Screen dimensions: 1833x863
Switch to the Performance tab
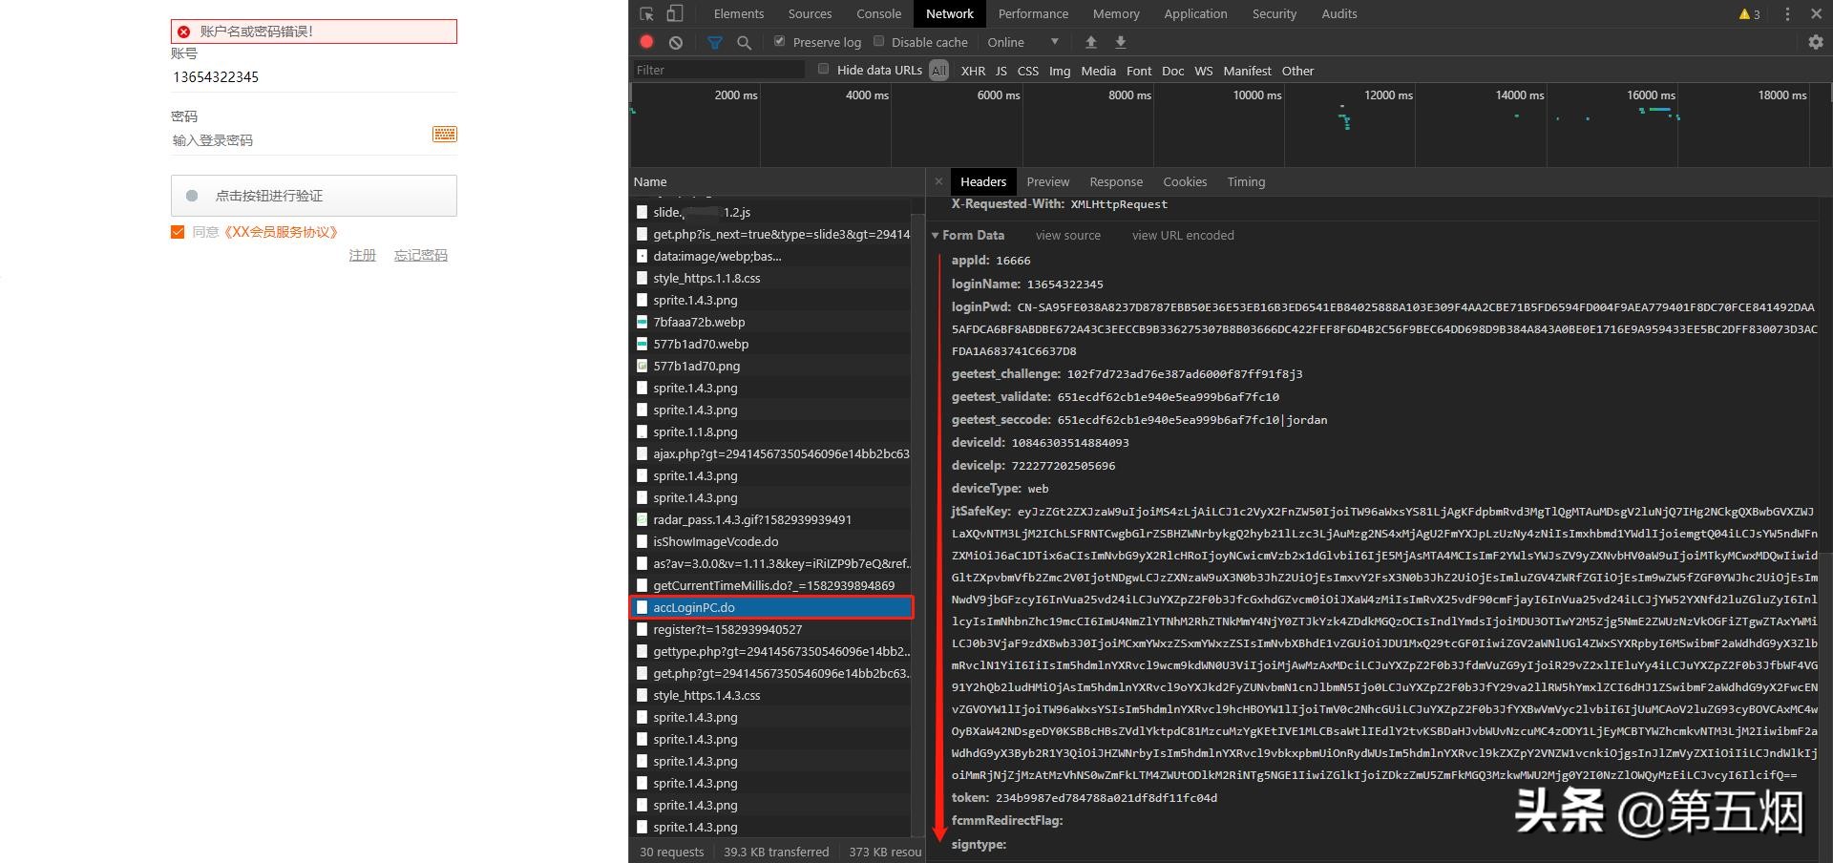pos(1033,13)
